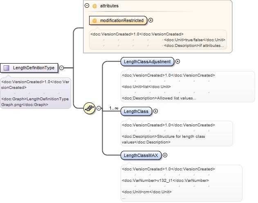Click the attributes header label
258x203 pixels.
point(109,6)
